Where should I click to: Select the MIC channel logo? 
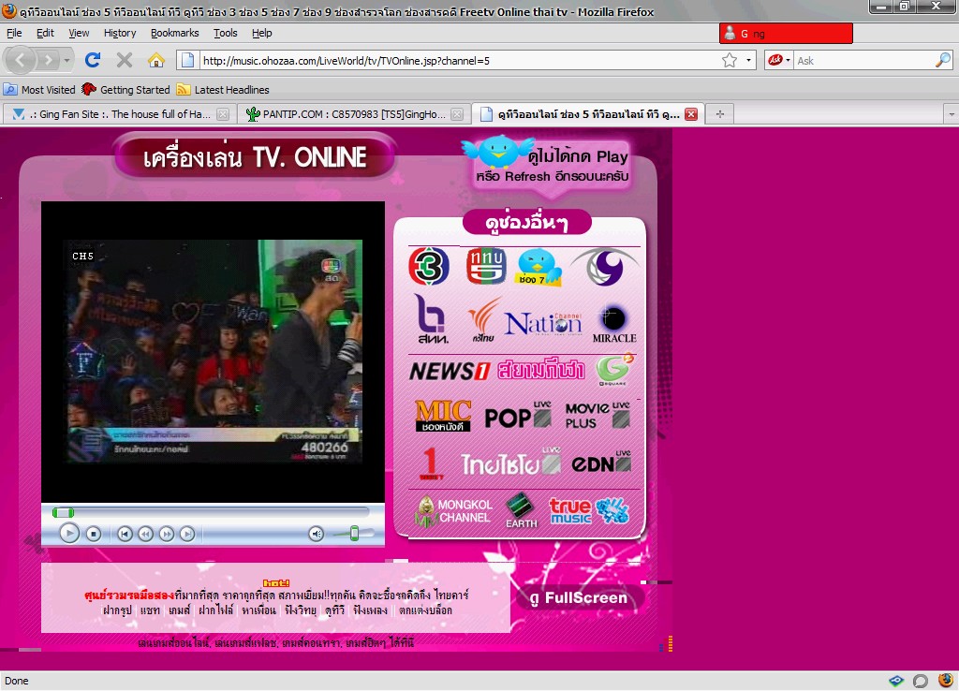[443, 416]
